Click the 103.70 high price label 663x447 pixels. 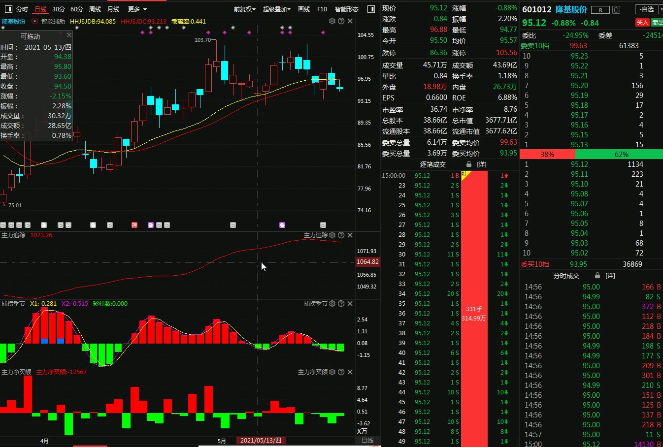tap(202, 40)
